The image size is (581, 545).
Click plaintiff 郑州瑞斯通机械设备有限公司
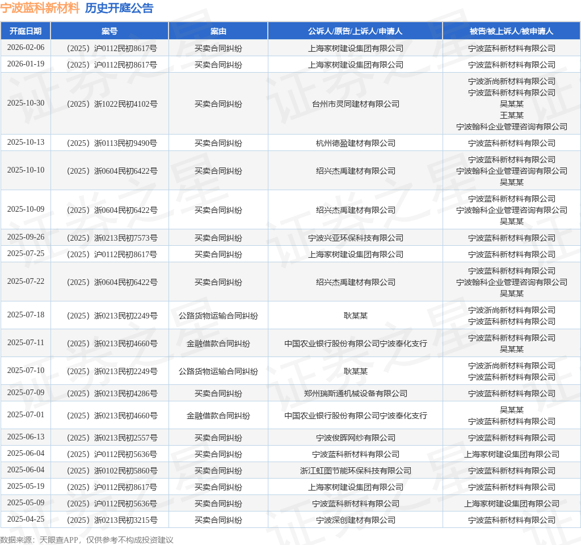click(x=356, y=393)
